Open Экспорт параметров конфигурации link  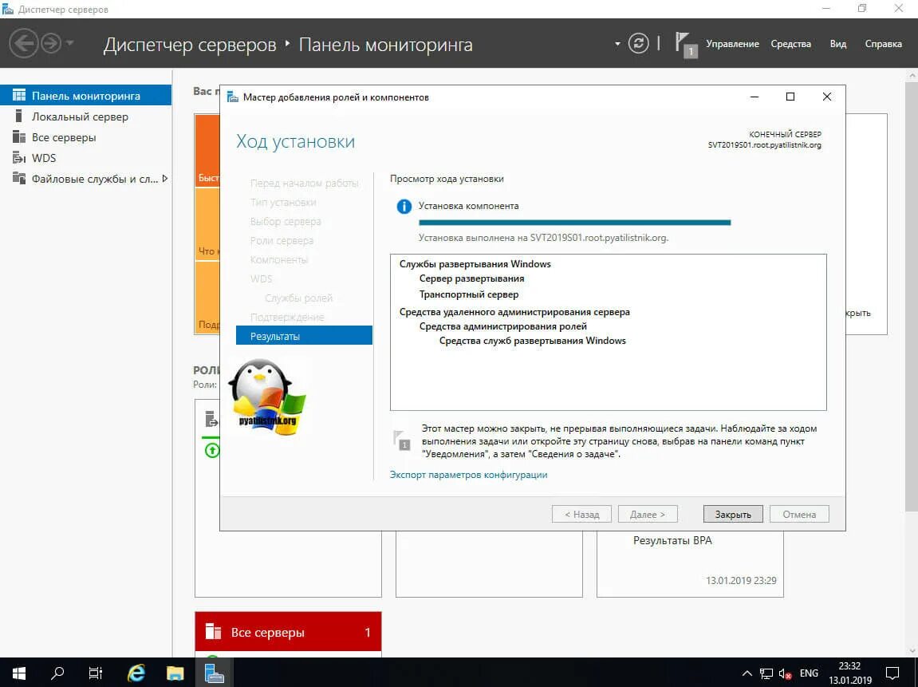(x=468, y=475)
